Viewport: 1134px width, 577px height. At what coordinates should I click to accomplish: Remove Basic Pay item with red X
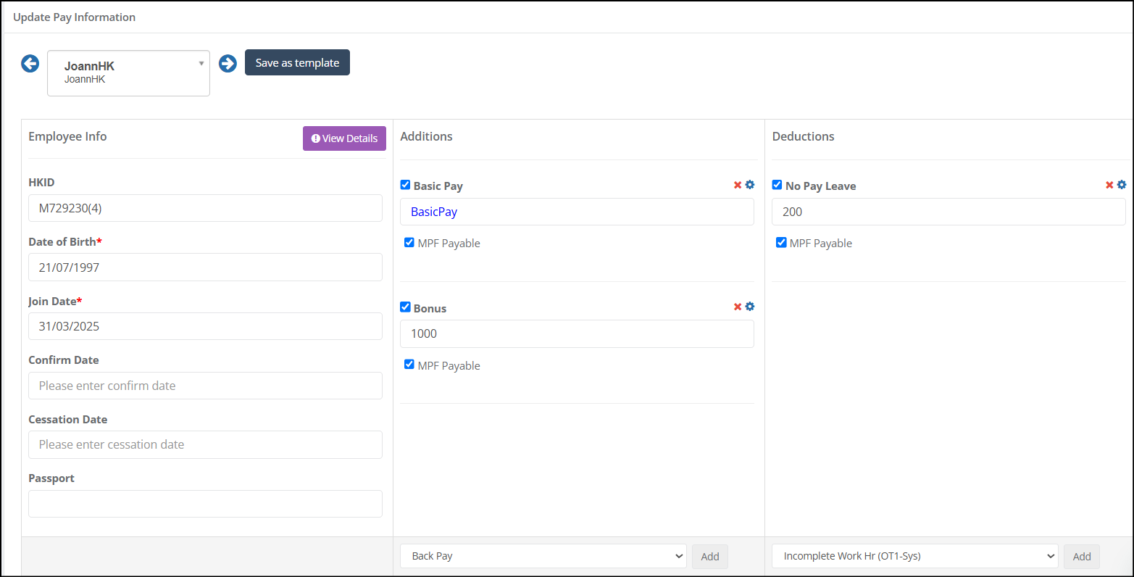pos(738,185)
